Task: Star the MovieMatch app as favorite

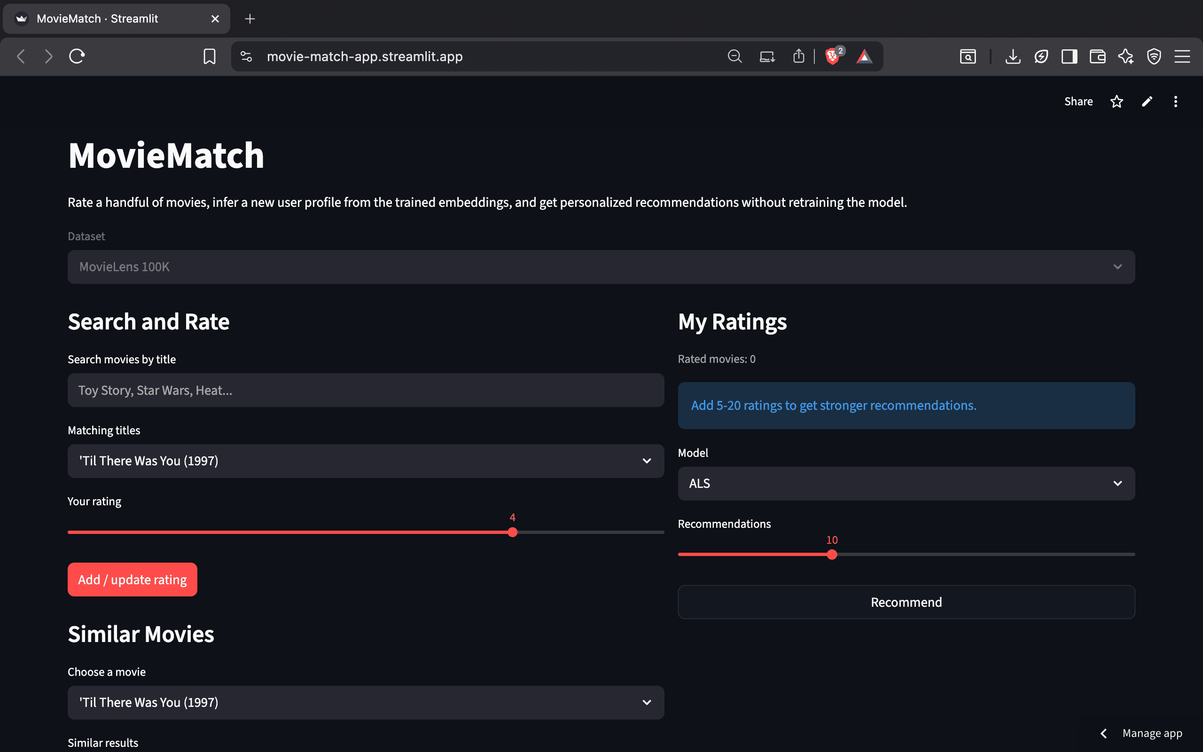Action: tap(1117, 101)
